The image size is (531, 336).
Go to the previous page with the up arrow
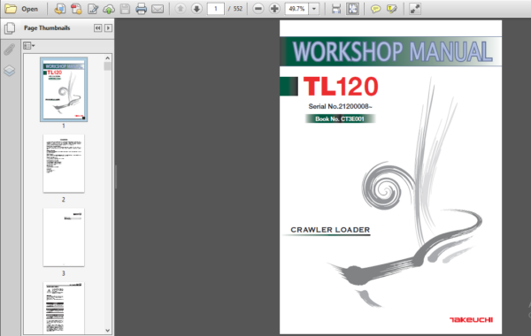[181, 9]
